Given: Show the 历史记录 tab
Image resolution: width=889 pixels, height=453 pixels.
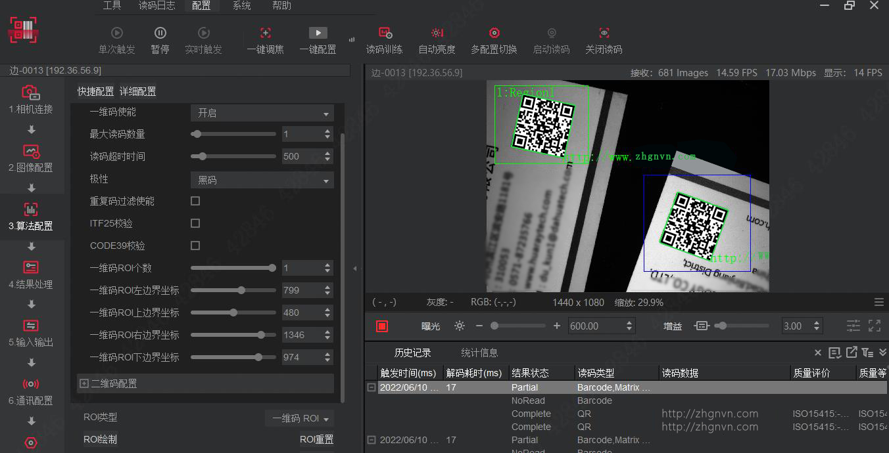Looking at the screenshot, I should (412, 353).
